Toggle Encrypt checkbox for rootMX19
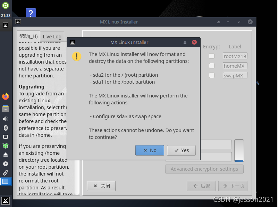The width and height of the screenshot is (278, 207). click(x=211, y=56)
